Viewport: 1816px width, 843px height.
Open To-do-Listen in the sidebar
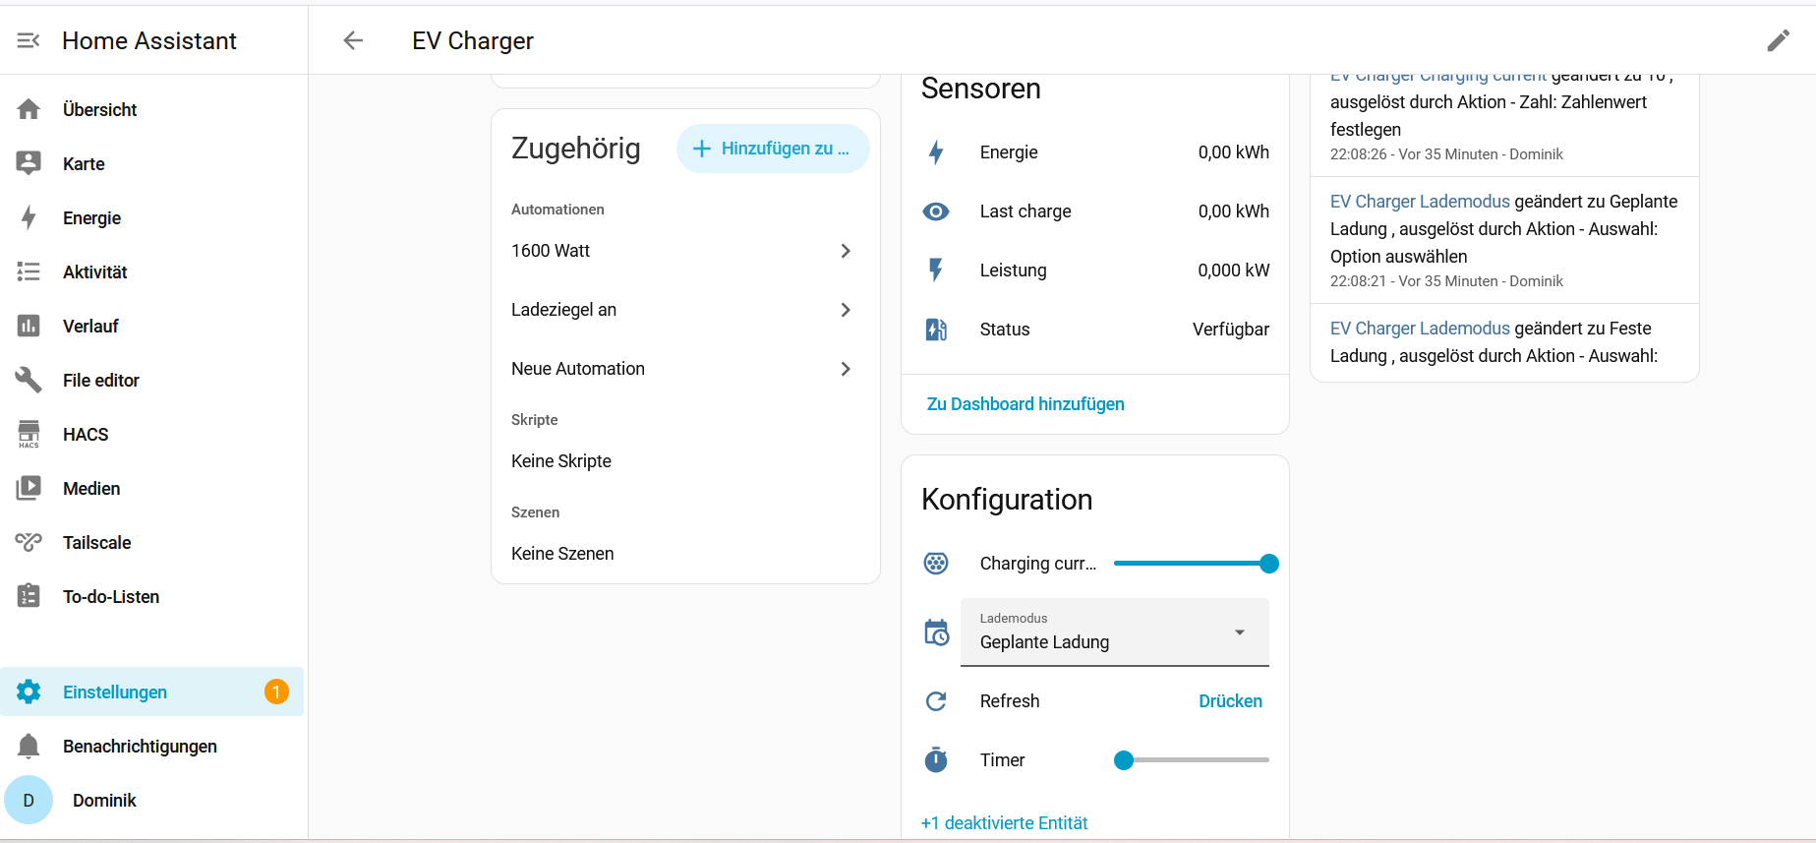click(152, 596)
